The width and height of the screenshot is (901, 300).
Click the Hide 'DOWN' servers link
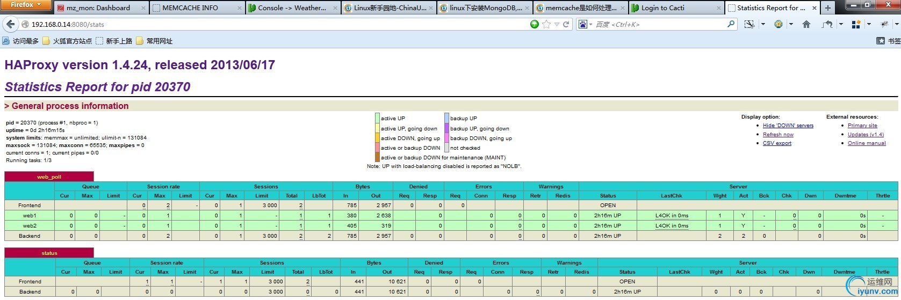[x=788, y=126]
